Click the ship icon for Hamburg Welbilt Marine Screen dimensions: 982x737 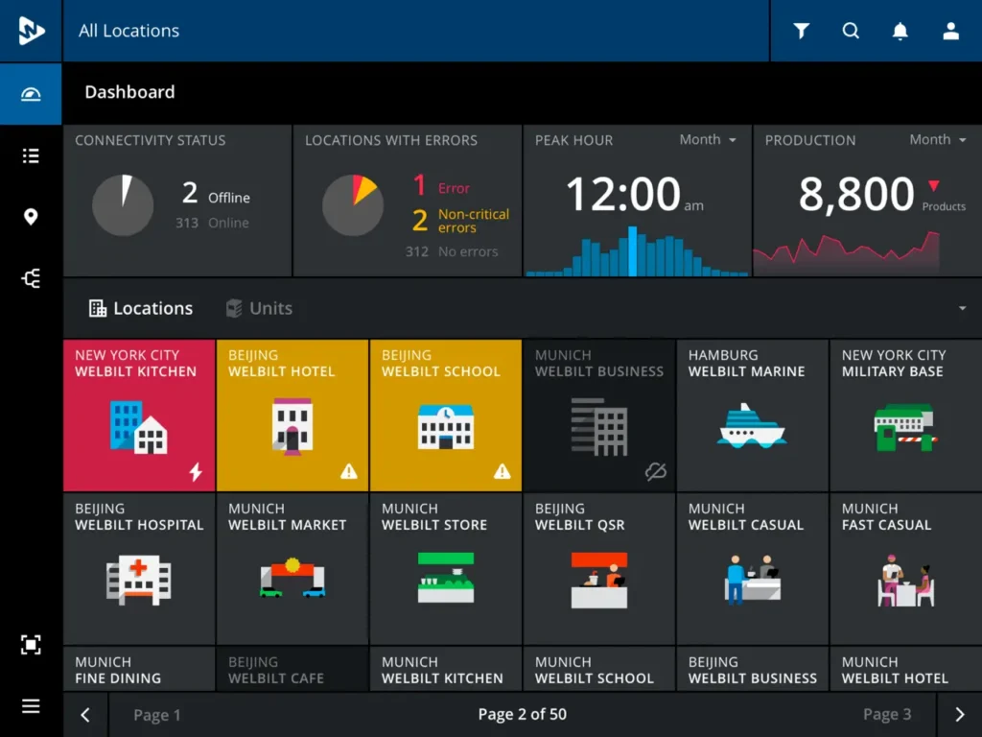[752, 426]
